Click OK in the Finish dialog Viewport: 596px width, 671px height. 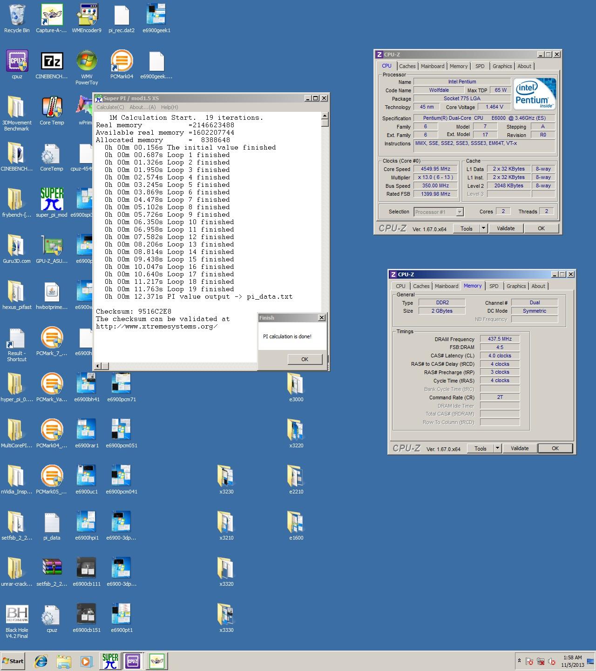(x=305, y=359)
